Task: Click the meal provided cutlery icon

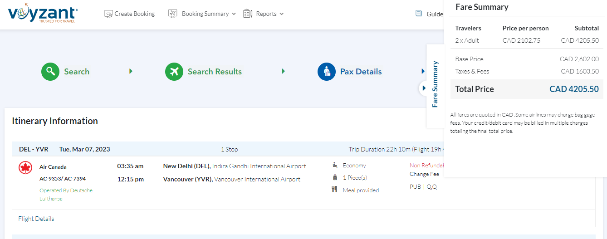Action: 334,190
